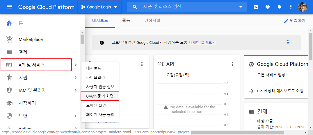This screenshot has width=313, height=135.
Task: Click the 예상 요금 text in 결제 card
Action: [265, 121]
